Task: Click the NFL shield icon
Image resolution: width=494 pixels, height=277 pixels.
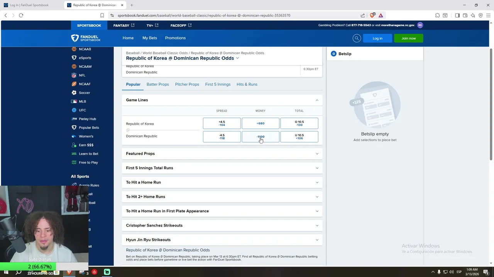Action: click(x=74, y=75)
